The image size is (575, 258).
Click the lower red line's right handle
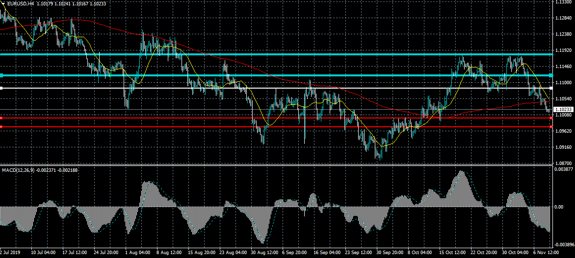tap(551, 127)
